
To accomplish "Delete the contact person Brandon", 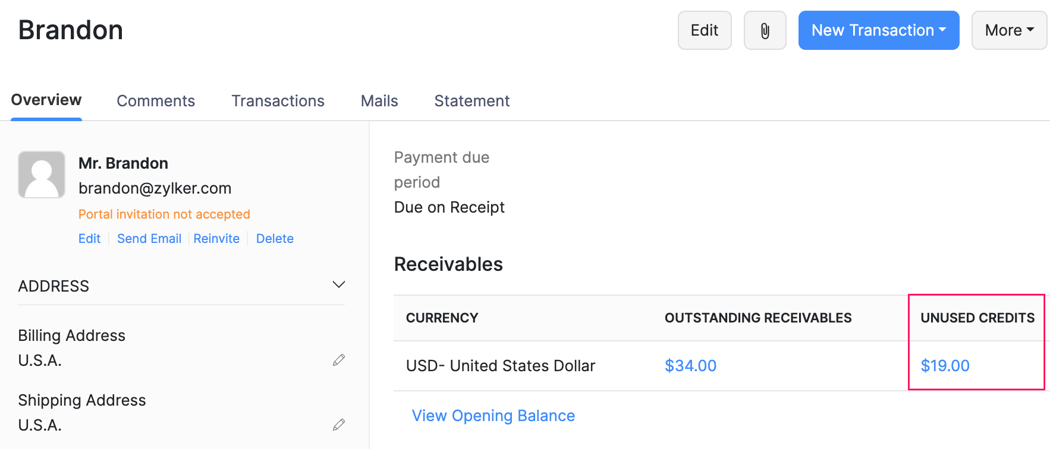I will pyautogui.click(x=275, y=239).
